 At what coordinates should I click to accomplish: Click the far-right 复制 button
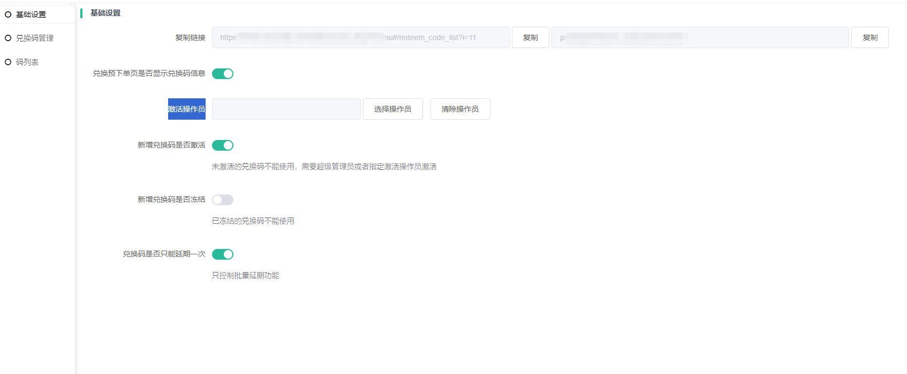click(870, 37)
